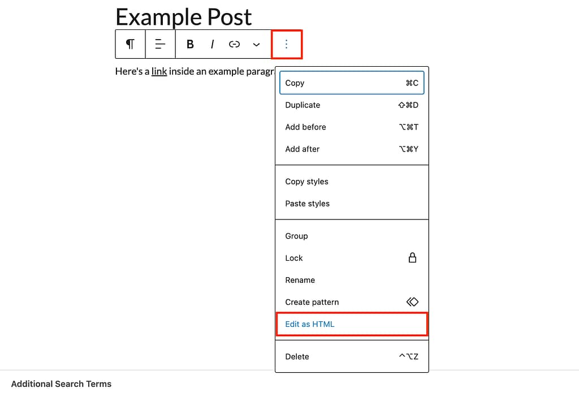Open the text alignment tool
Image resolution: width=579 pixels, height=401 pixels.
(x=160, y=44)
